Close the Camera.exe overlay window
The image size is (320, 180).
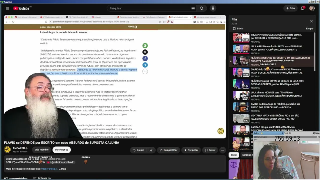click(318, 137)
